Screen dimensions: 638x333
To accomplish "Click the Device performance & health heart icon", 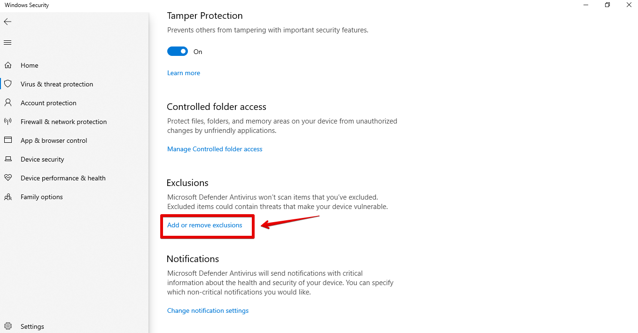I will point(8,178).
